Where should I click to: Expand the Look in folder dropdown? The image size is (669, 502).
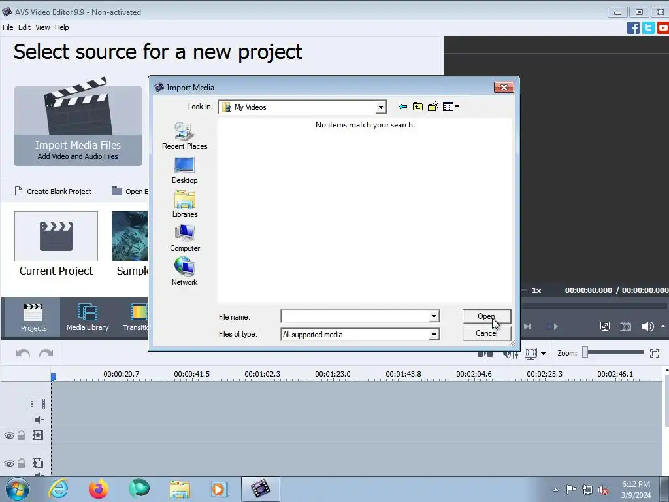click(x=381, y=107)
